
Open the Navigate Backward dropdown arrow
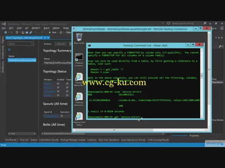(x=8, y=32)
